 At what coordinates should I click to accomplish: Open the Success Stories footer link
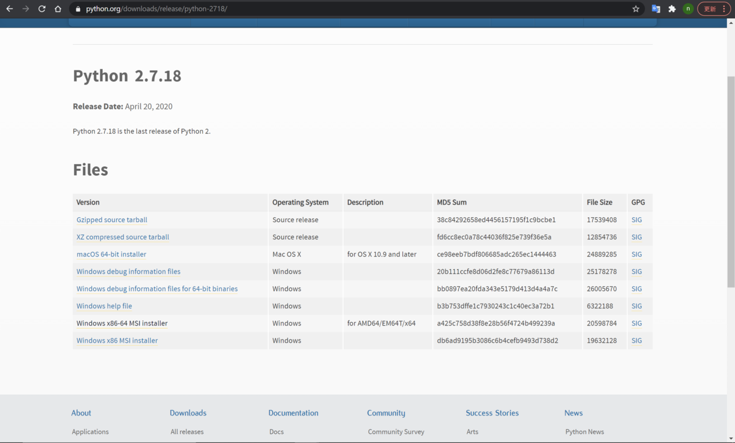point(492,413)
